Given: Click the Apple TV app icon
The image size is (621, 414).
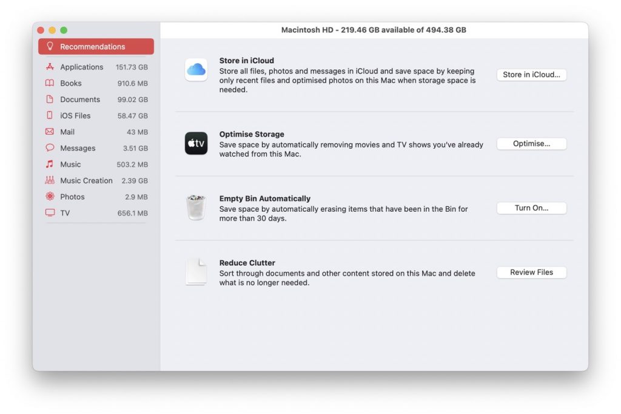Looking at the screenshot, I should click(196, 143).
